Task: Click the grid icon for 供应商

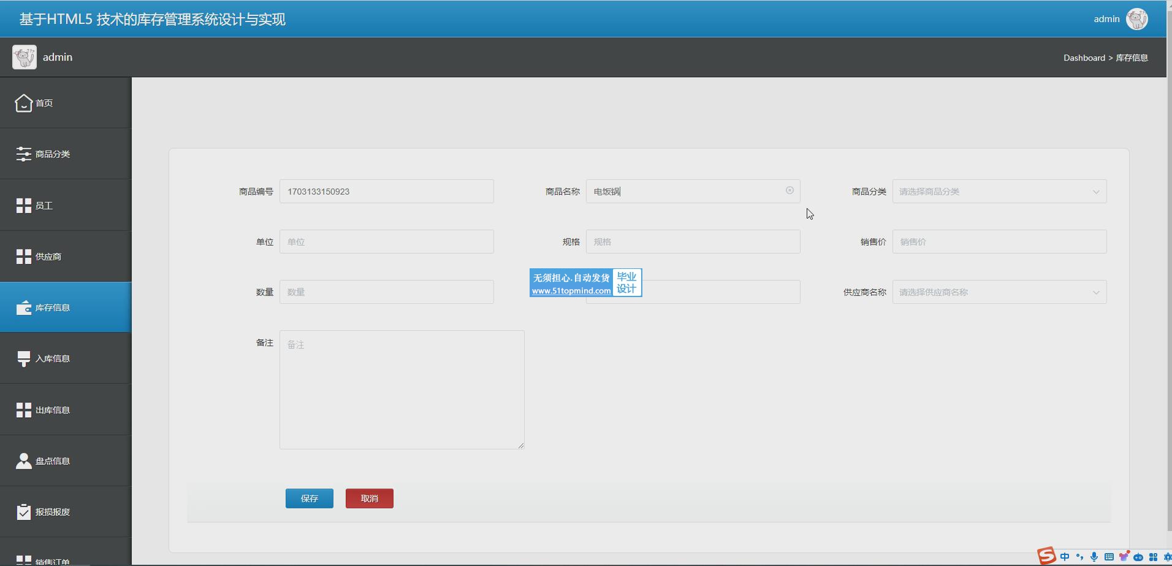Action: coord(23,256)
